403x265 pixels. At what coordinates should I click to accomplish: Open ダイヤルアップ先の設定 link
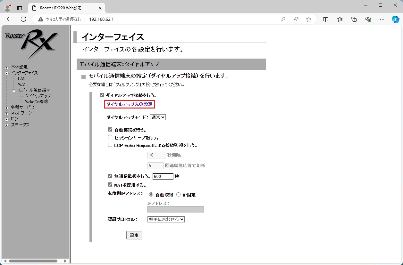click(x=130, y=104)
